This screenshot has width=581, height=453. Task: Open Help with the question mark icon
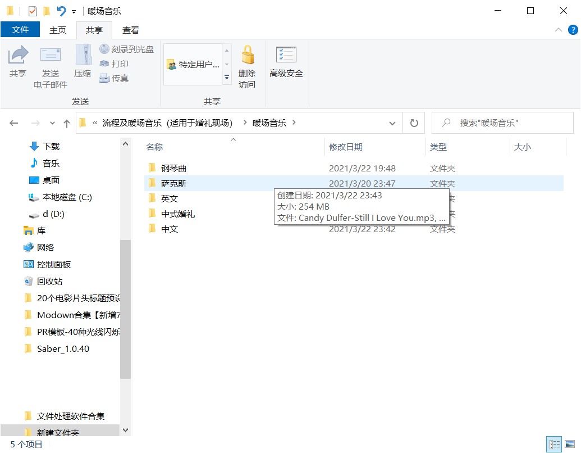pyautogui.click(x=573, y=30)
